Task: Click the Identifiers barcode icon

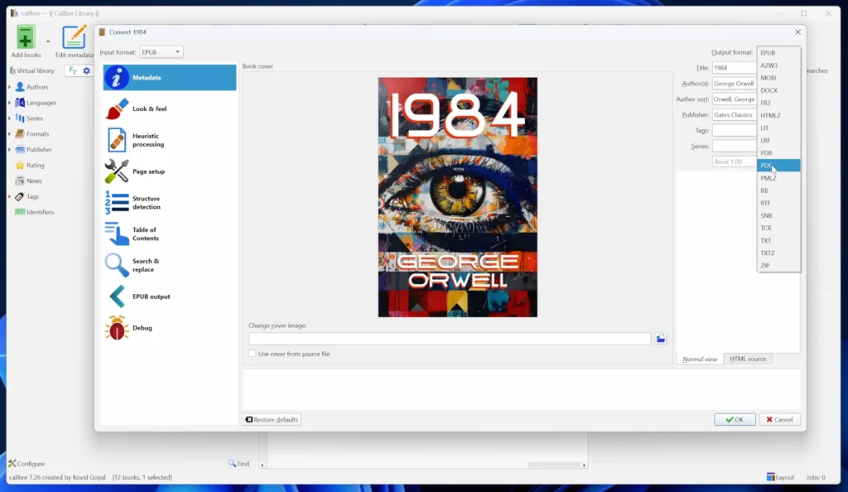Action: tap(20, 212)
